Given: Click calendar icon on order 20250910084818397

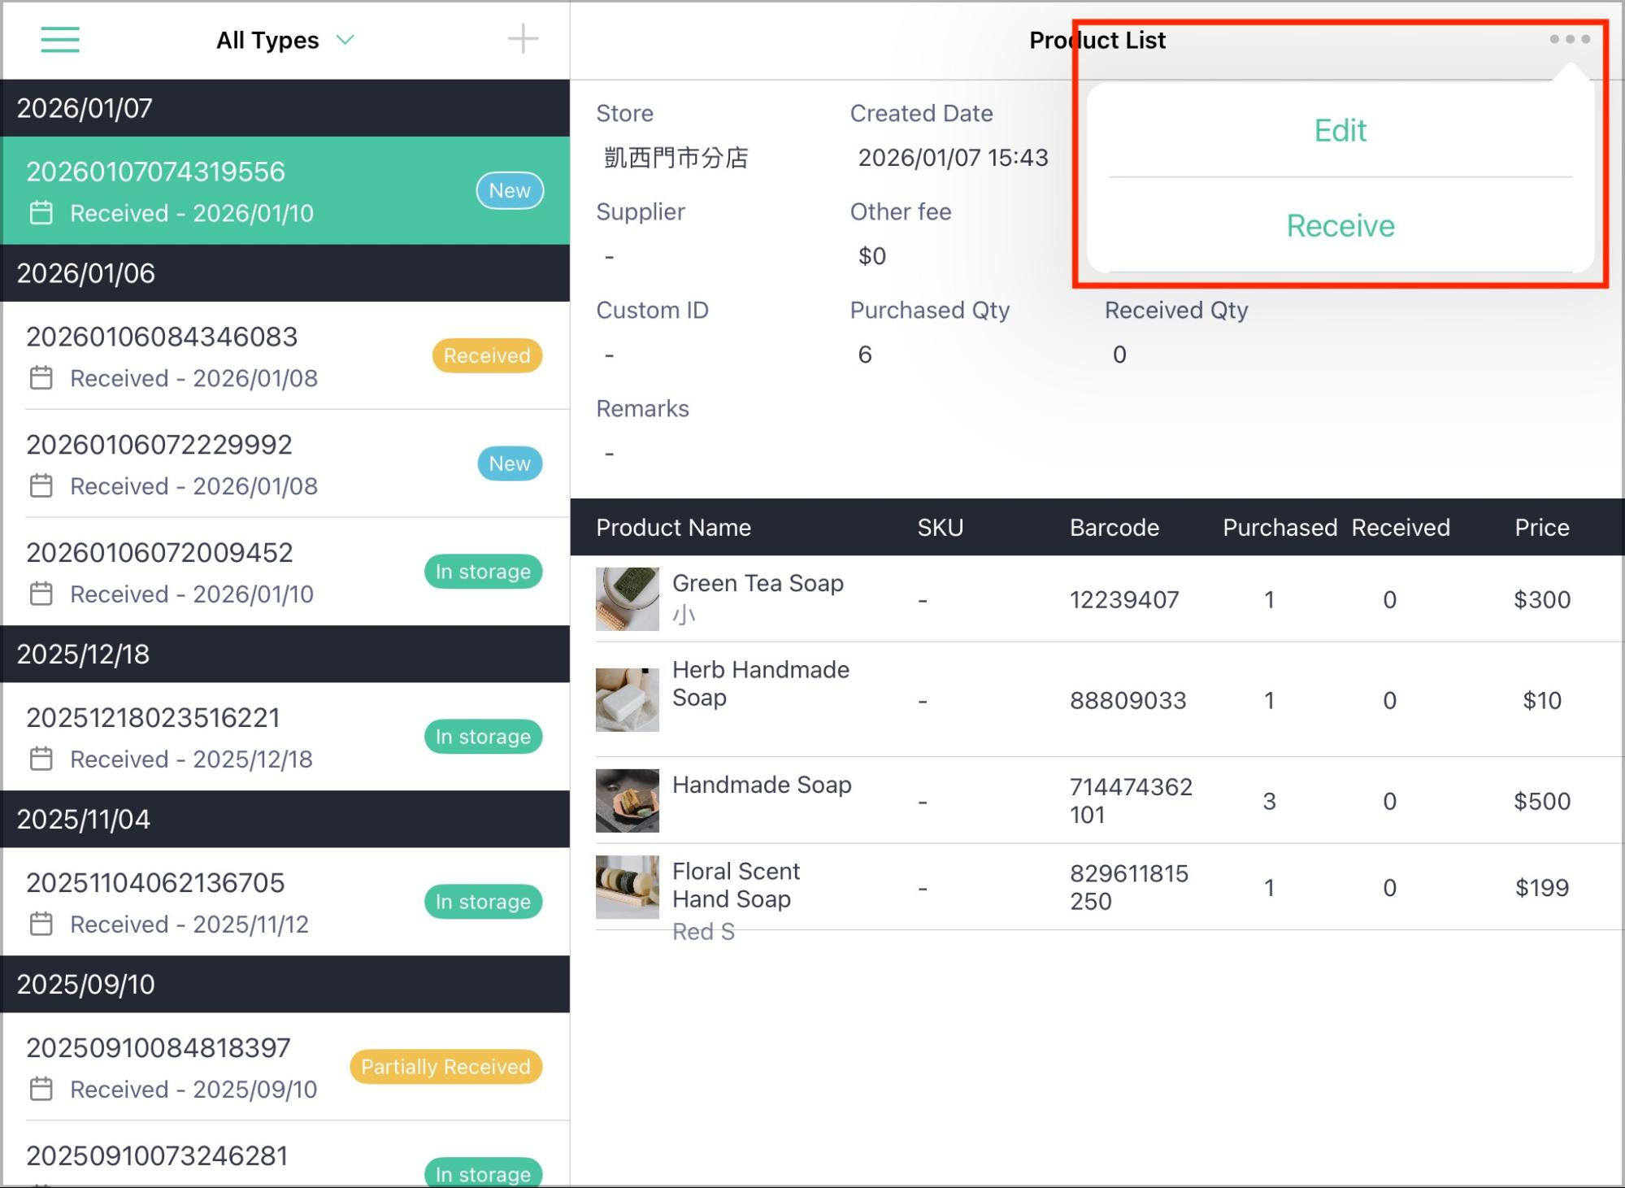Looking at the screenshot, I should (x=41, y=1090).
